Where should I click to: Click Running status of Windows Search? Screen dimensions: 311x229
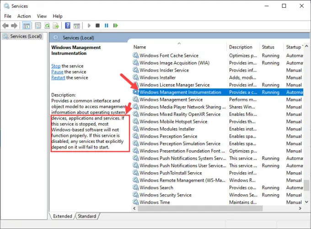271,187
